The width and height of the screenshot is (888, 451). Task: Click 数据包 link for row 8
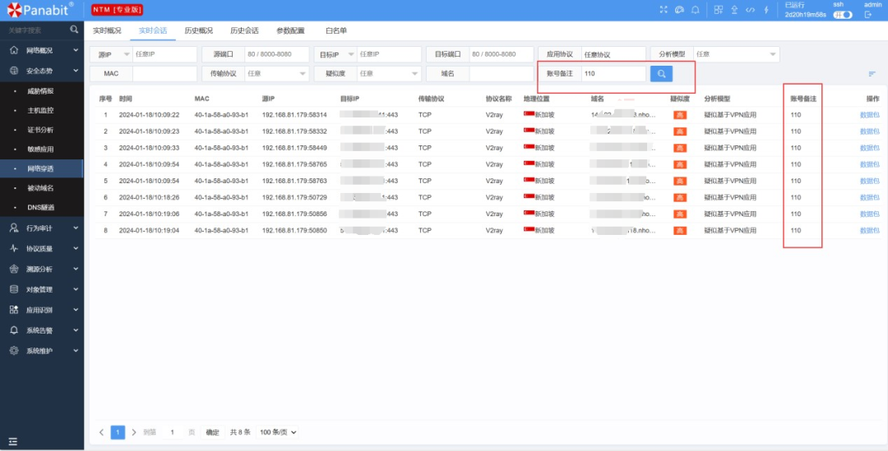coord(869,231)
